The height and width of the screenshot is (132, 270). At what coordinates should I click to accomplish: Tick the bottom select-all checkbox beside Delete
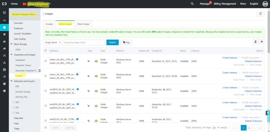(x=46, y=127)
